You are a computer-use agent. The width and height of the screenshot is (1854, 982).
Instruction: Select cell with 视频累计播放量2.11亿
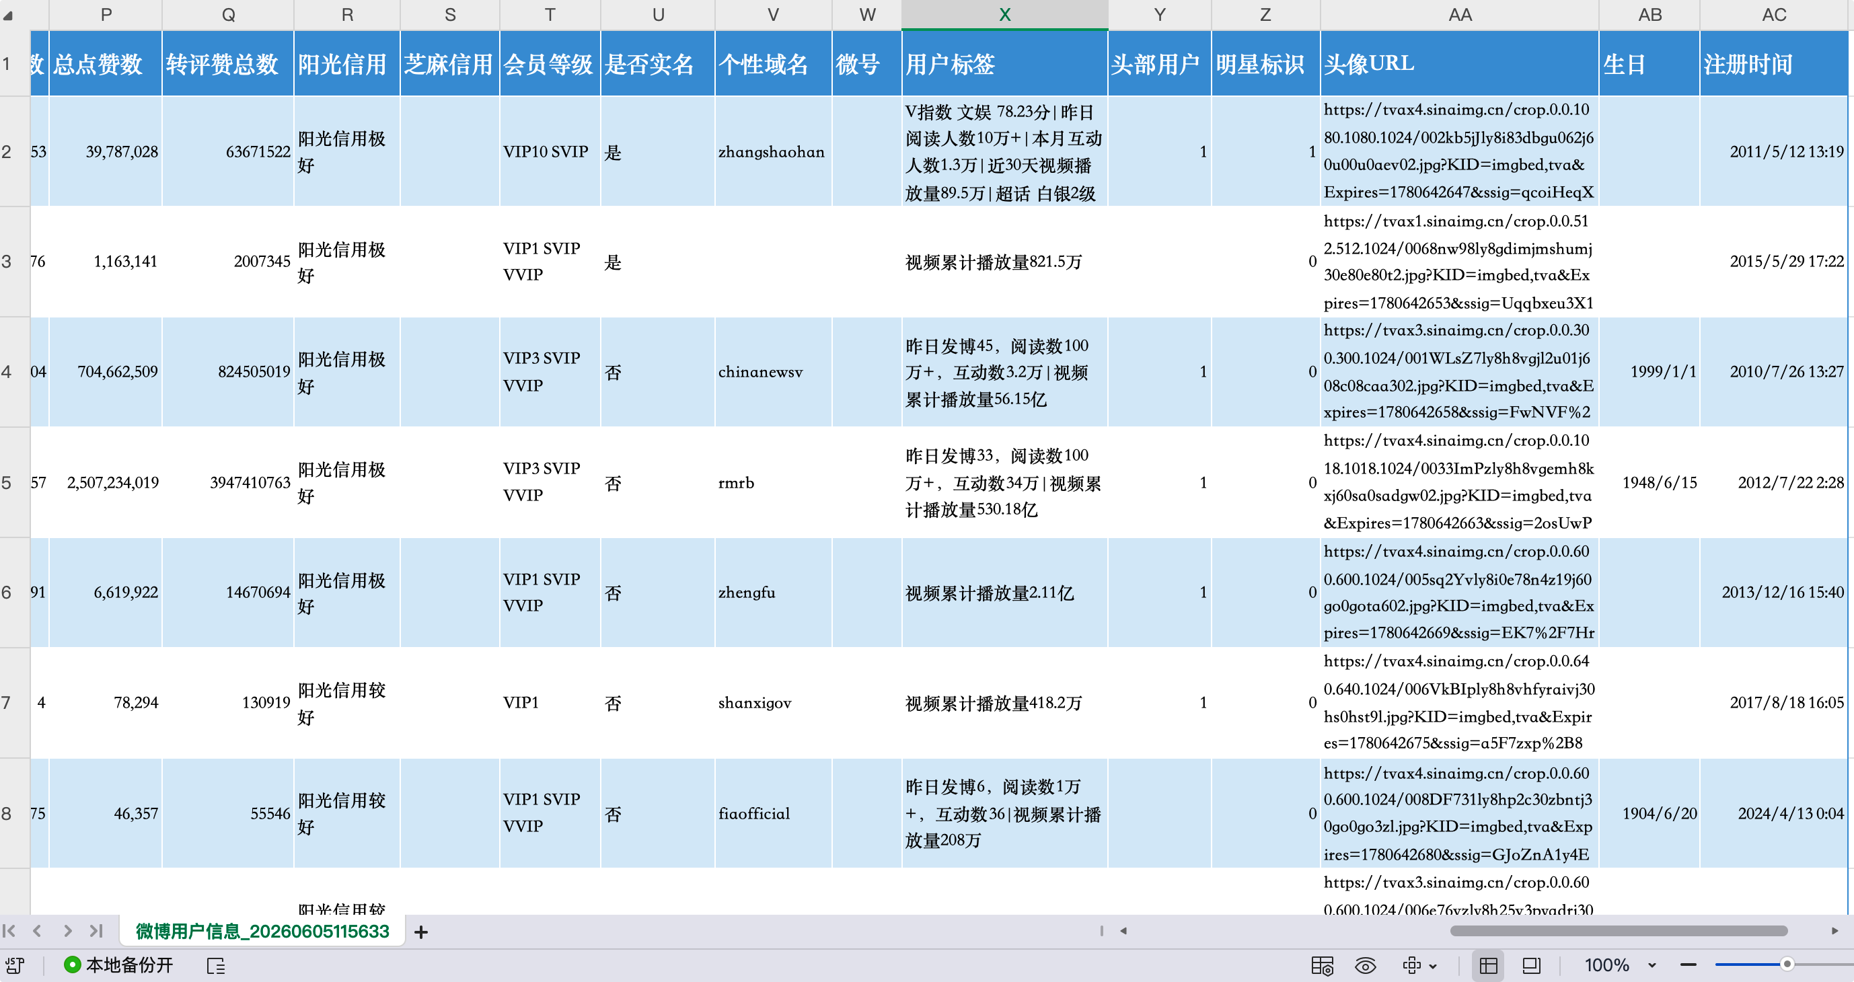[x=1005, y=593]
